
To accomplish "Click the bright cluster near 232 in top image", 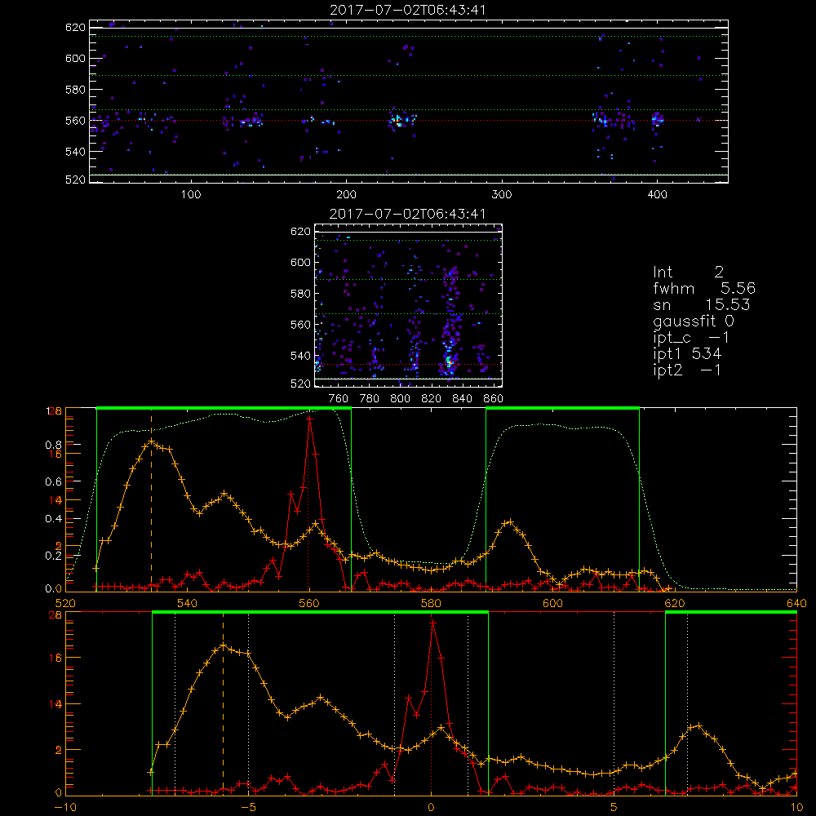I will (x=400, y=122).
